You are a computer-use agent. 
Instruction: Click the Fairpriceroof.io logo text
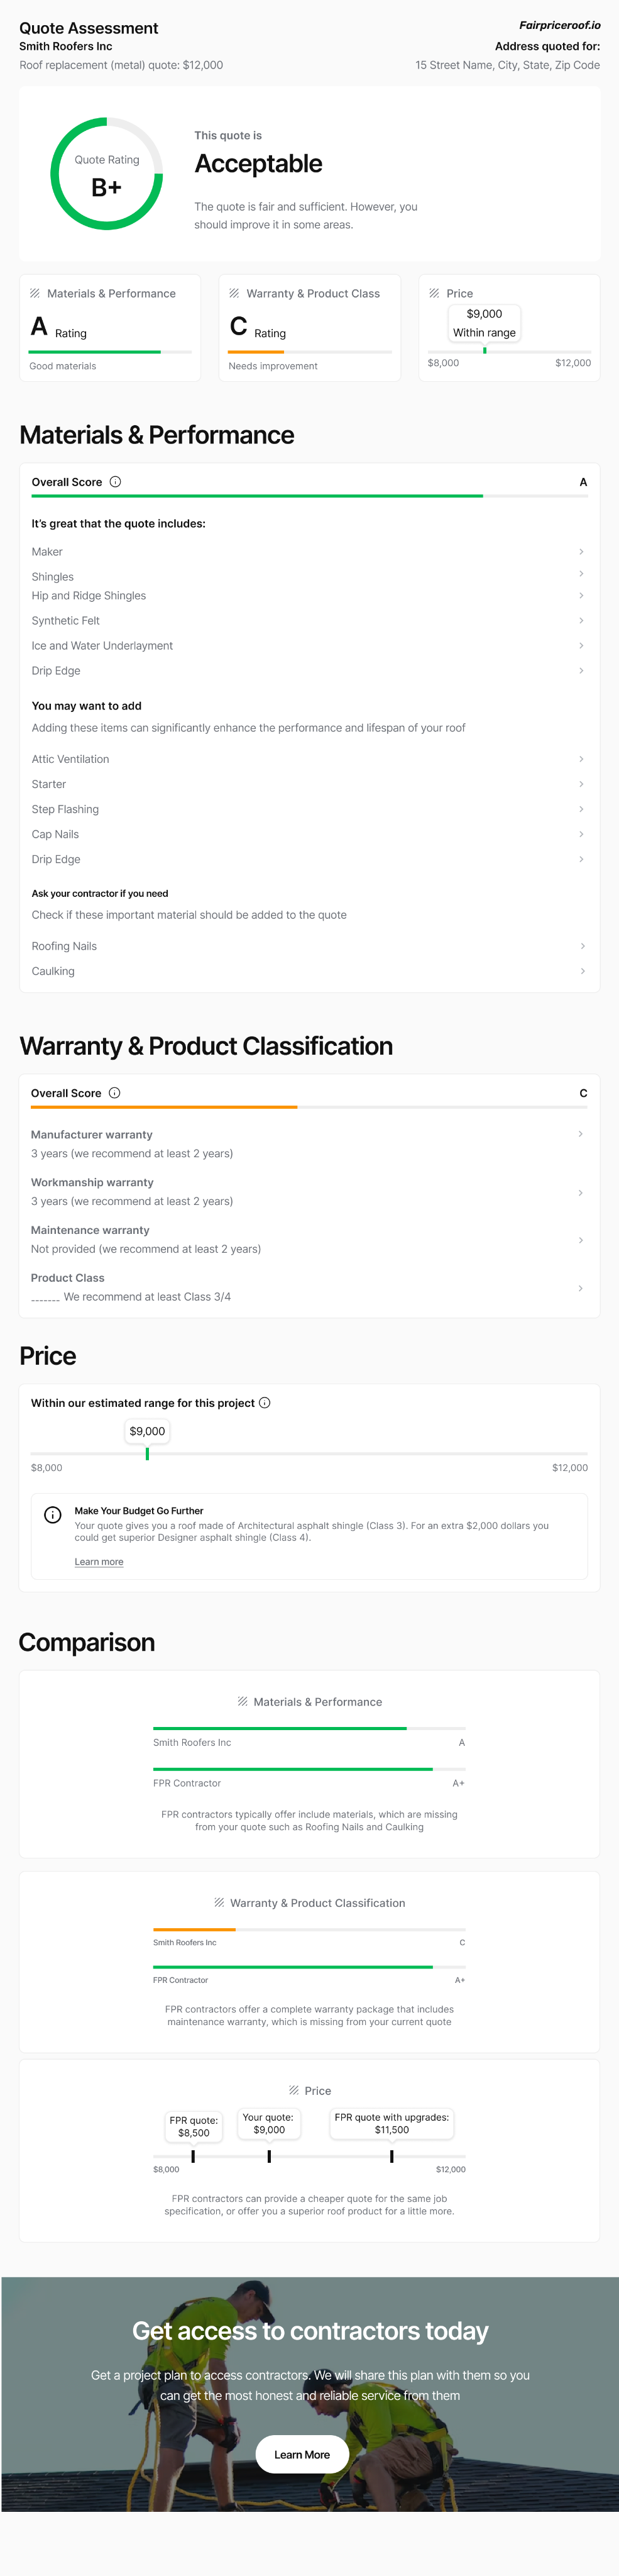click(559, 26)
